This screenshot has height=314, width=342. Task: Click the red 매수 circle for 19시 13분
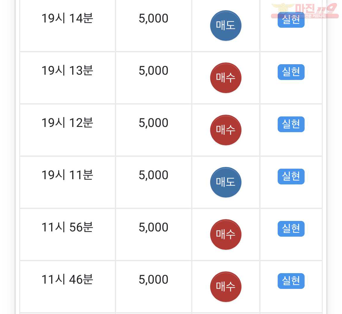pos(226,78)
